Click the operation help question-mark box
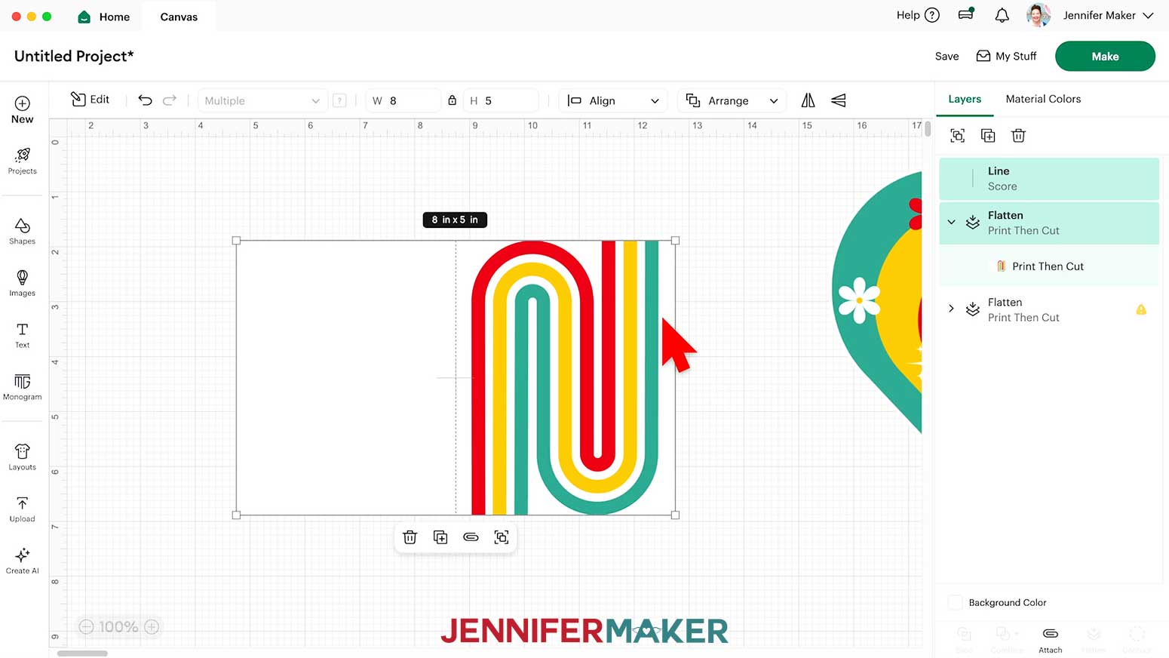The width and height of the screenshot is (1169, 658). tap(340, 100)
